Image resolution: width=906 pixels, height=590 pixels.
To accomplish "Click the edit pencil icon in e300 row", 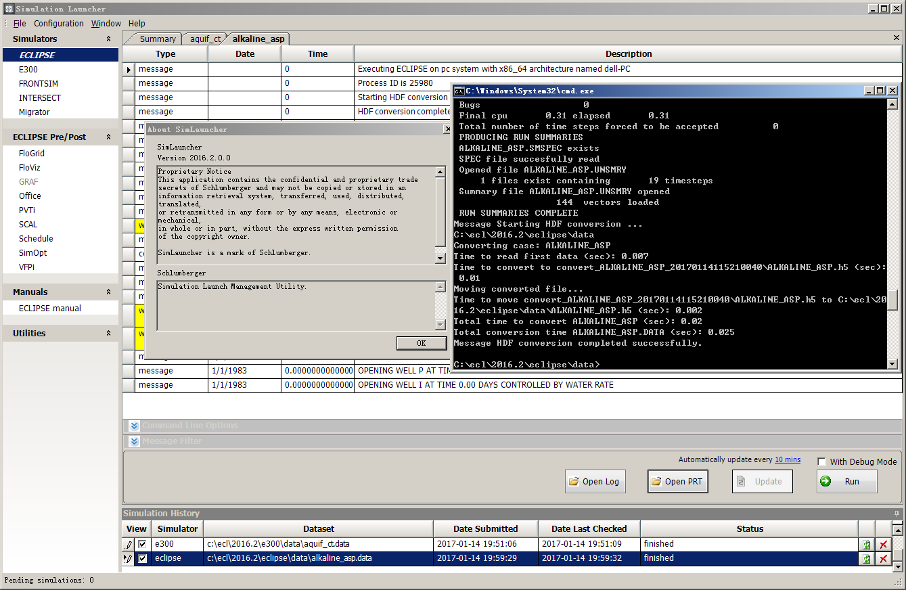I will pyautogui.click(x=129, y=544).
